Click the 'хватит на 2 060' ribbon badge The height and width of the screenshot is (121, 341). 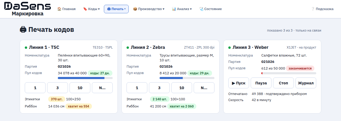click(182, 106)
